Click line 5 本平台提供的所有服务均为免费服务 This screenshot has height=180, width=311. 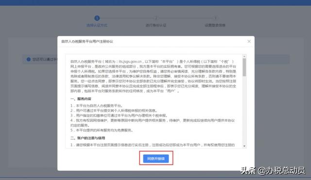[102, 130]
